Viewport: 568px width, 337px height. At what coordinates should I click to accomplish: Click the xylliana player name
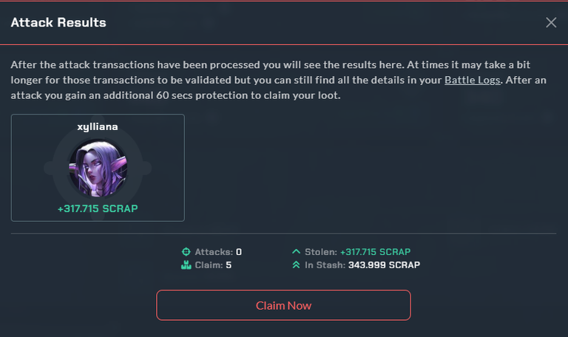(98, 126)
